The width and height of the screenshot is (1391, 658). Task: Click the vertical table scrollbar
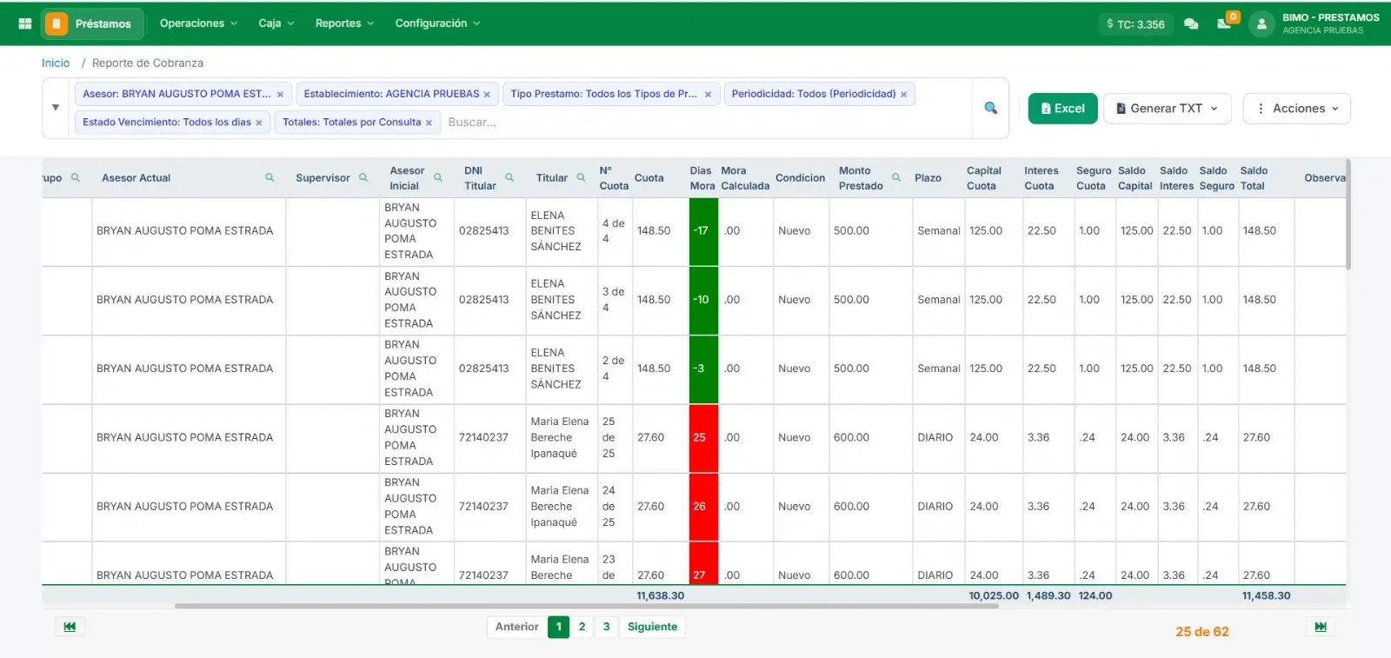(1348, 215)
